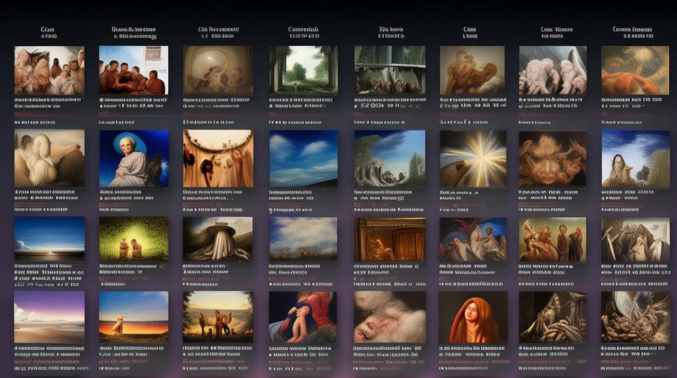
Task: Open dark brown carved sculpture thumbnail
Action: tap(553, 317)
